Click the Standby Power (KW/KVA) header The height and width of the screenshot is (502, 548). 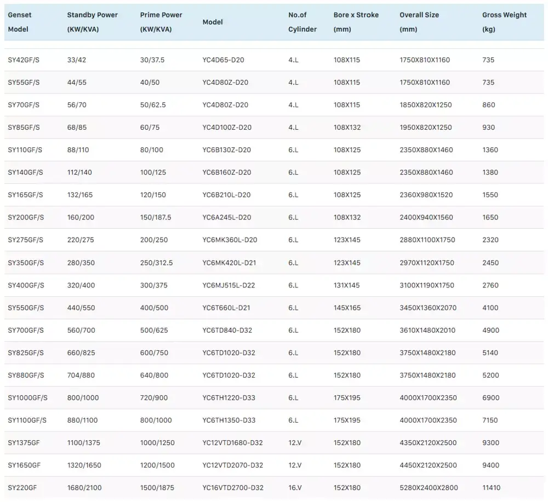coord(92,22)
